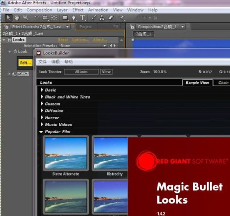
Task: Click the Zoom 100.0% value
Action: tap(160, 72)
